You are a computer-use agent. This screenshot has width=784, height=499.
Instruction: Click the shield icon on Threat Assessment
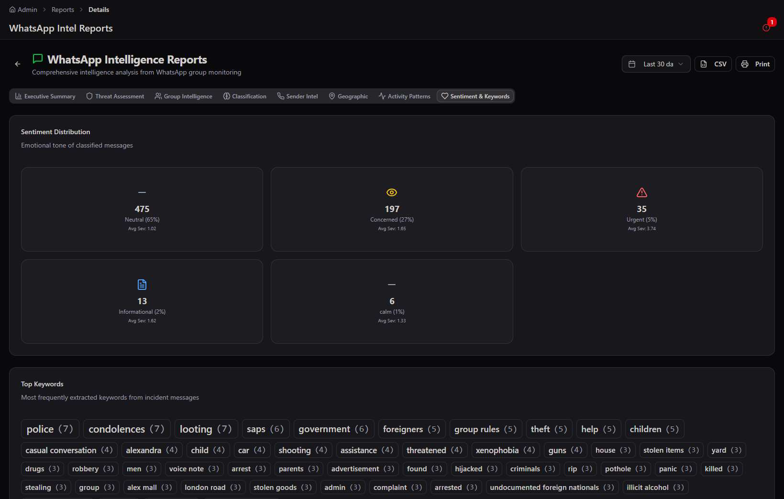coord(89,96)
